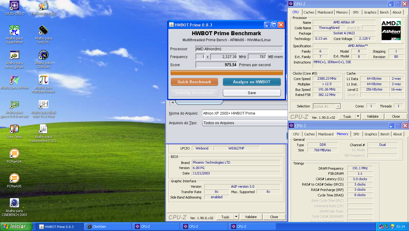Select the Mainboard tab in top CPU-Z
Image resolution: width=409 pixels, height=231 pixels.
click(325, 12)
